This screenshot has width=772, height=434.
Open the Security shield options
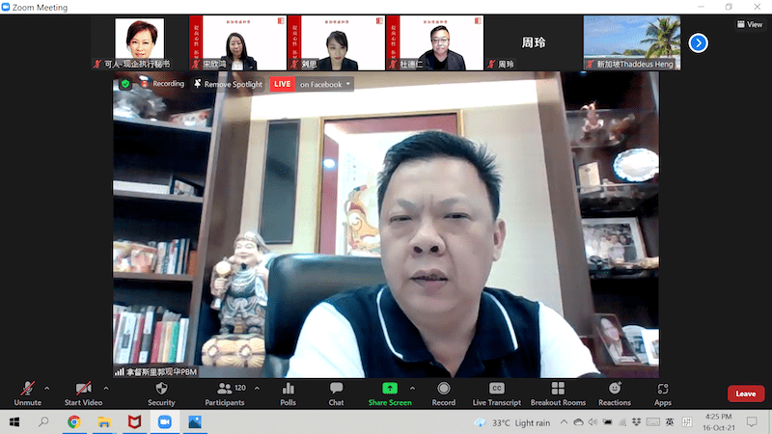[161, 393]
